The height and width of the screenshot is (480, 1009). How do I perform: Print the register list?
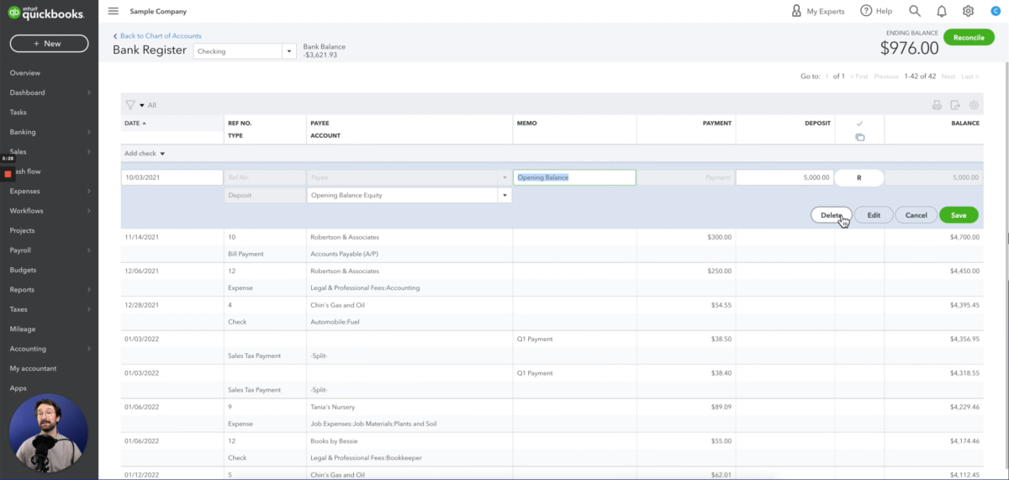pyautogui.click(x=937, y=105)
